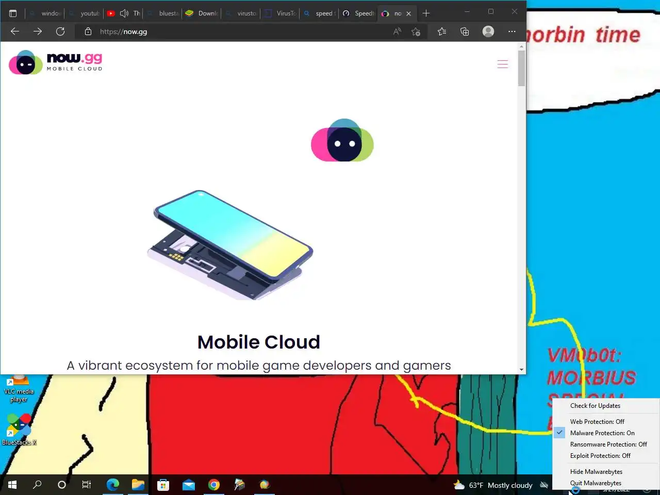Toggle Malware Protection: On
Viewport: 660px width, 495px height.
tap(602, 433)
